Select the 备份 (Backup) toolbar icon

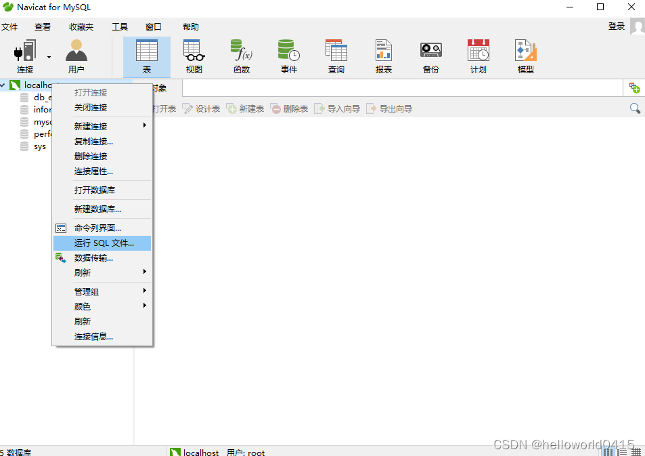coord(430,56)
